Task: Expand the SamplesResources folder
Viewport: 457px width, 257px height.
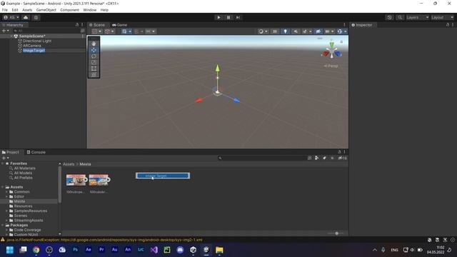Action: (x=6, y=211)
